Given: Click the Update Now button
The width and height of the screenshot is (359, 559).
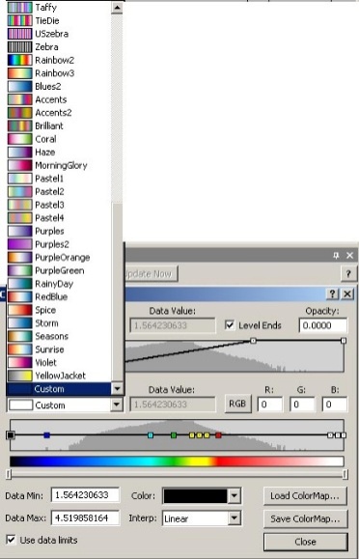Looking at the screenshot, I should click(151, 274).
